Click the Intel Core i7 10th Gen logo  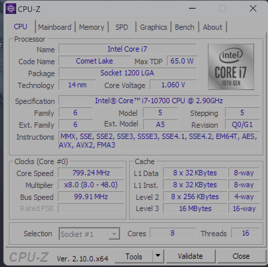point(231,67)
